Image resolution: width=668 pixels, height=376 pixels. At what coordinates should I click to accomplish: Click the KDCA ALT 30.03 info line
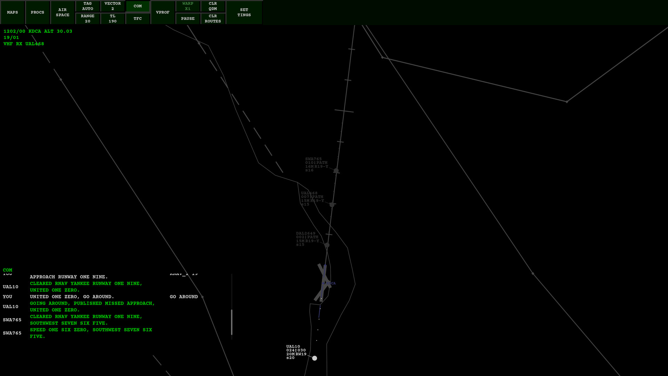pos(38,31)
